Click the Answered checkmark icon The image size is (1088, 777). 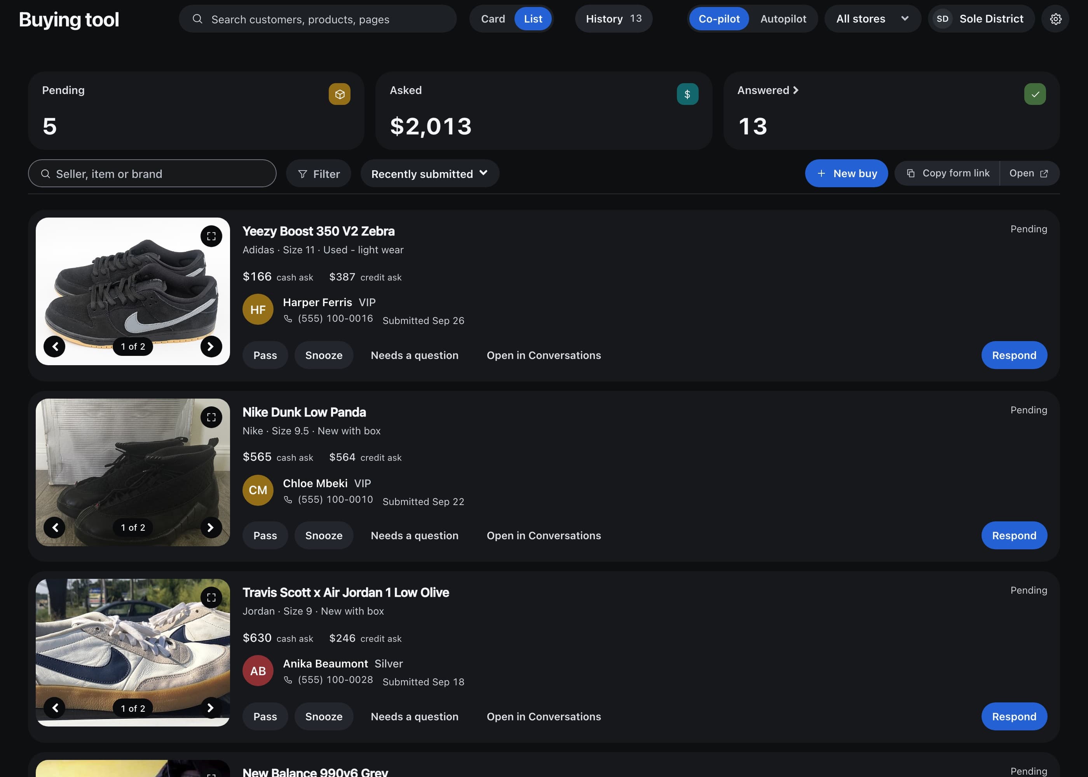tap(1034, 94)
